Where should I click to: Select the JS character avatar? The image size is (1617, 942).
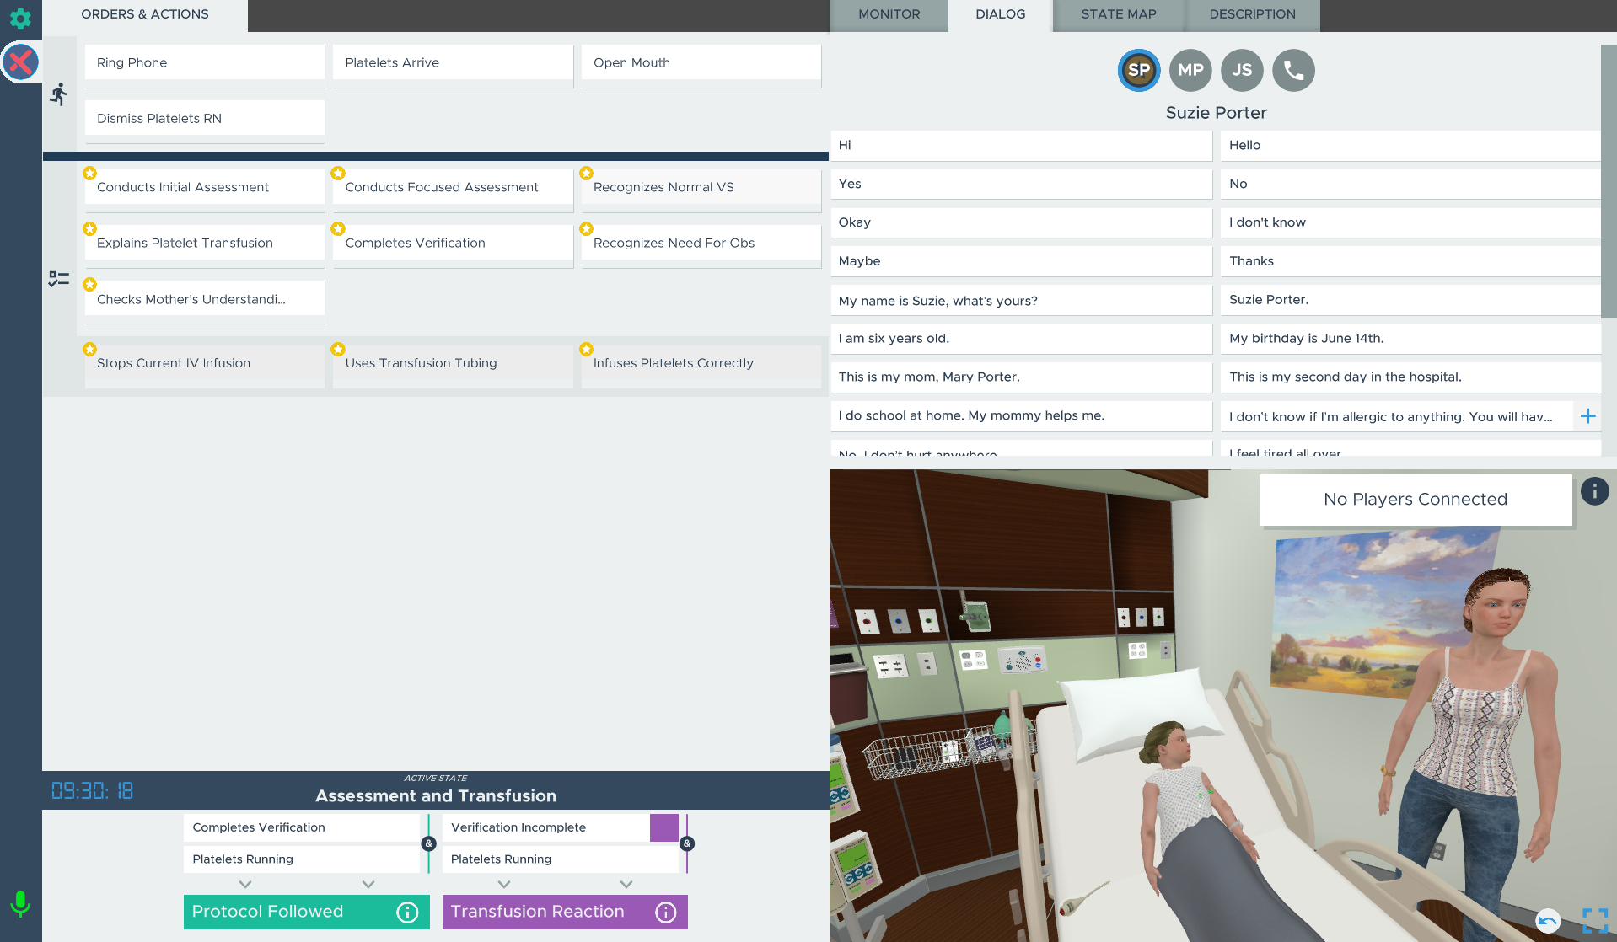[x=1242, y=70]
